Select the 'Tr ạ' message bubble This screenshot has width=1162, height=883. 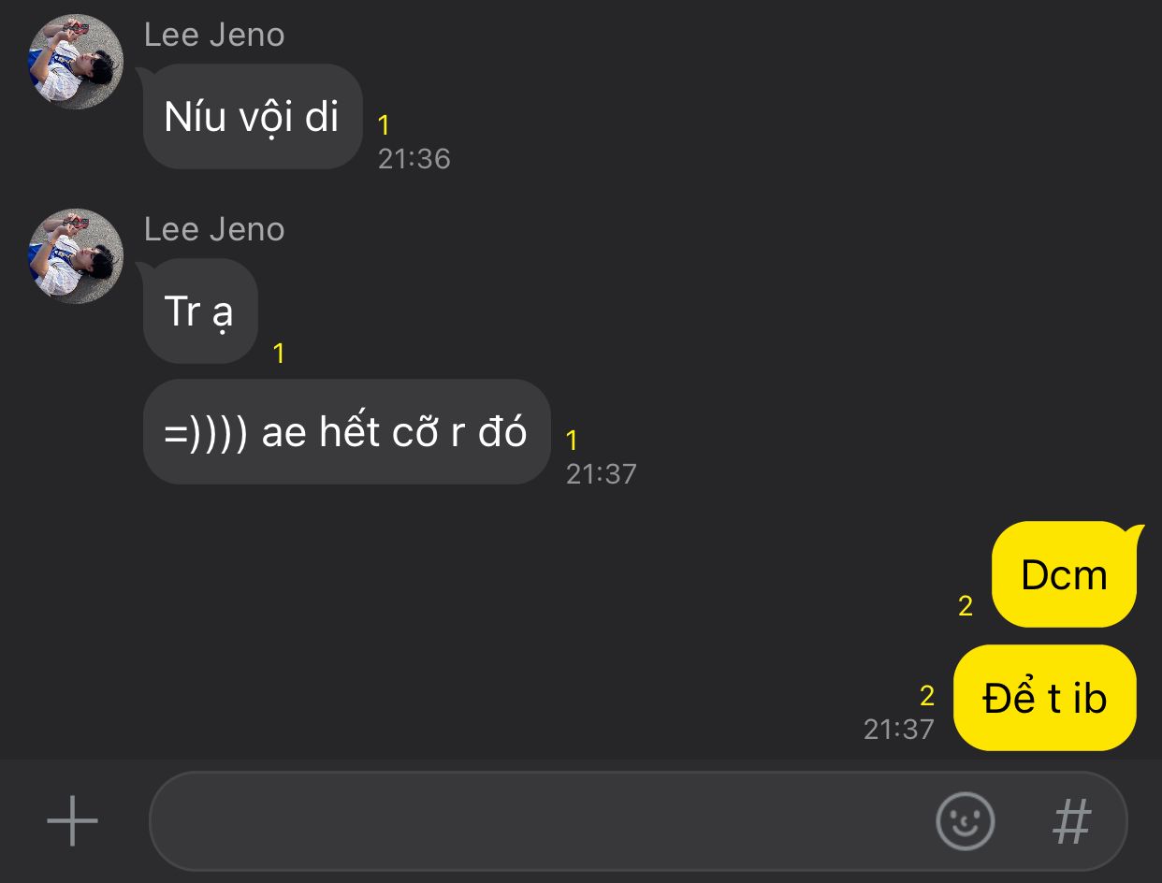coord(200,311)
